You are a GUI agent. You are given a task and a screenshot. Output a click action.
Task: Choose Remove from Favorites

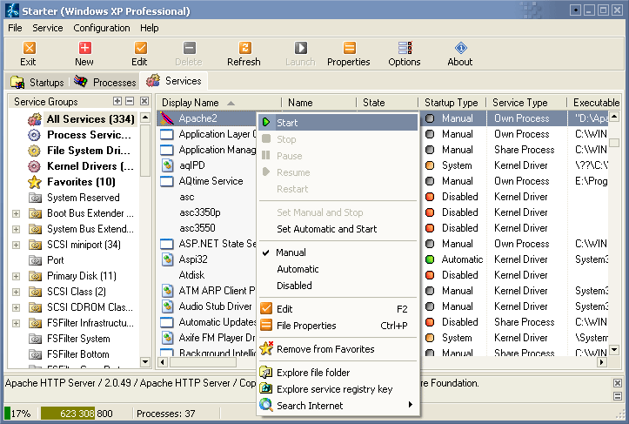pos(325,349)
